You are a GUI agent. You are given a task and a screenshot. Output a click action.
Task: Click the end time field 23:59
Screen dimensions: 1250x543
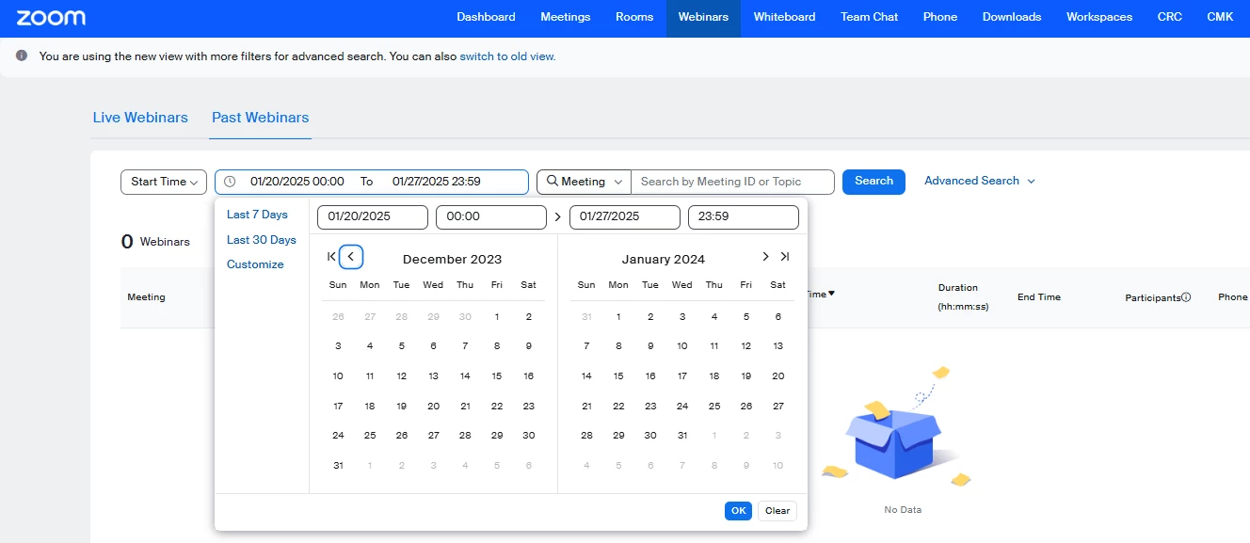coord(744,216)
